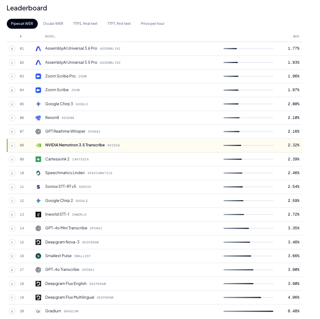
Task: Select the TTFS, final text tab
Action: [x=85, y=24]
